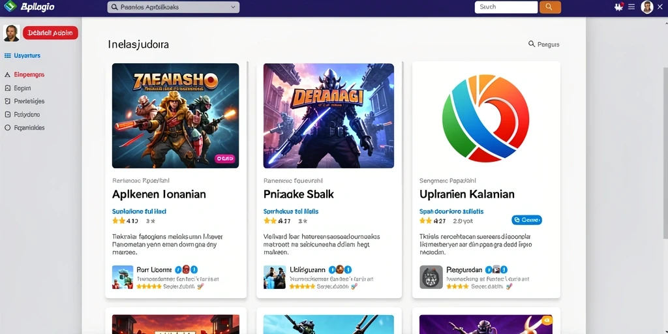Click the orange search button in the header
This screenshot has height=334, width=668.
tap(550, 7)
